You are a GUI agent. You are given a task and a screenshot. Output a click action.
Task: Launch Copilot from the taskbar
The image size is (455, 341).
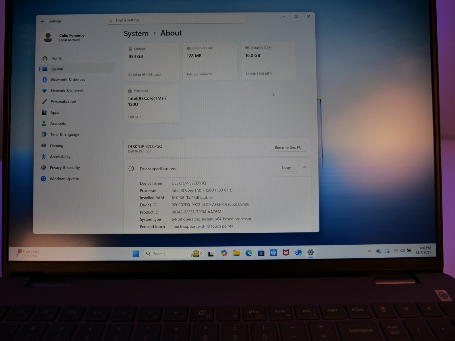[224, 253]
